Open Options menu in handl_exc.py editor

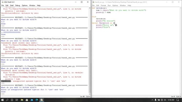[x=115, y=5]
